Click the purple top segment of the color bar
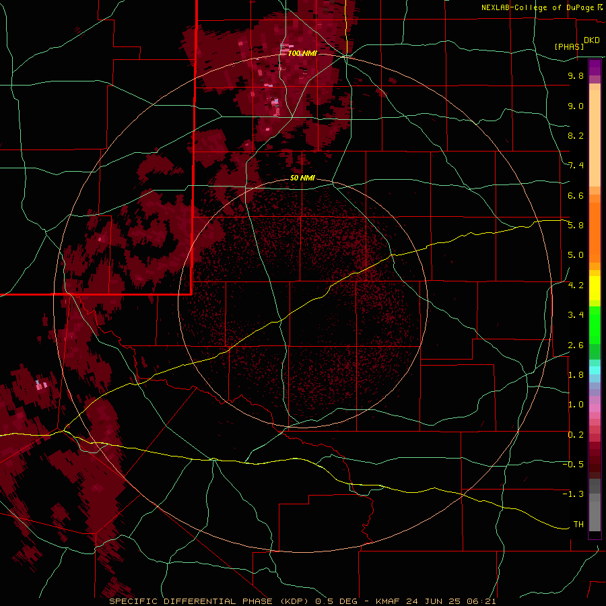The image size is (606, 606). tap(595, 67)
